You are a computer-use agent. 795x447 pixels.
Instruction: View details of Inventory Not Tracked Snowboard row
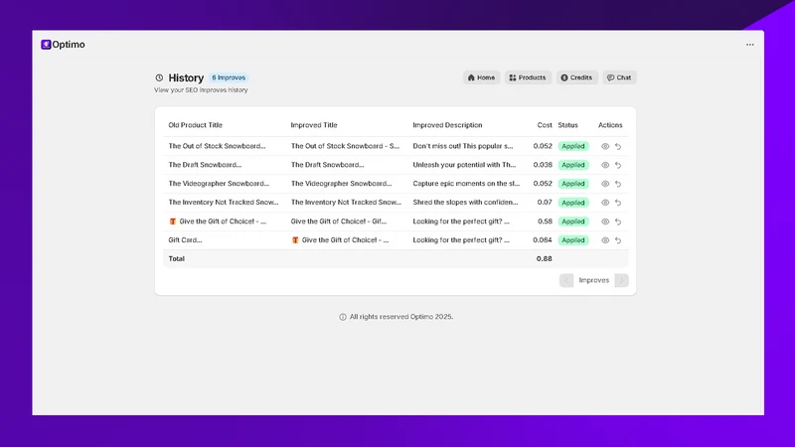pos(605,203)
